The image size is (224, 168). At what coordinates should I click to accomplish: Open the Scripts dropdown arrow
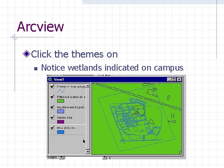click(62, 157)
